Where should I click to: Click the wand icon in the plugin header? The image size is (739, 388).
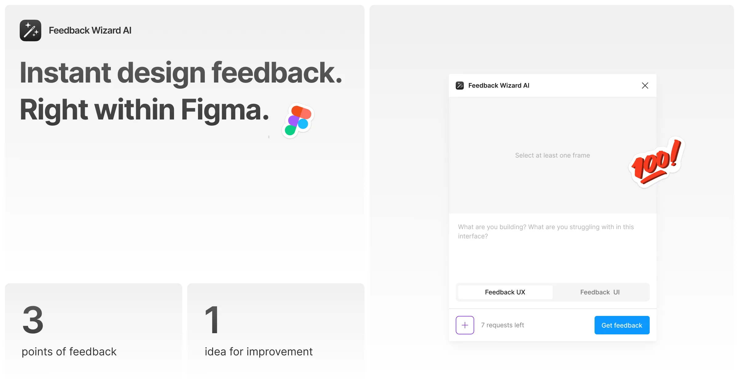point(460,85)
